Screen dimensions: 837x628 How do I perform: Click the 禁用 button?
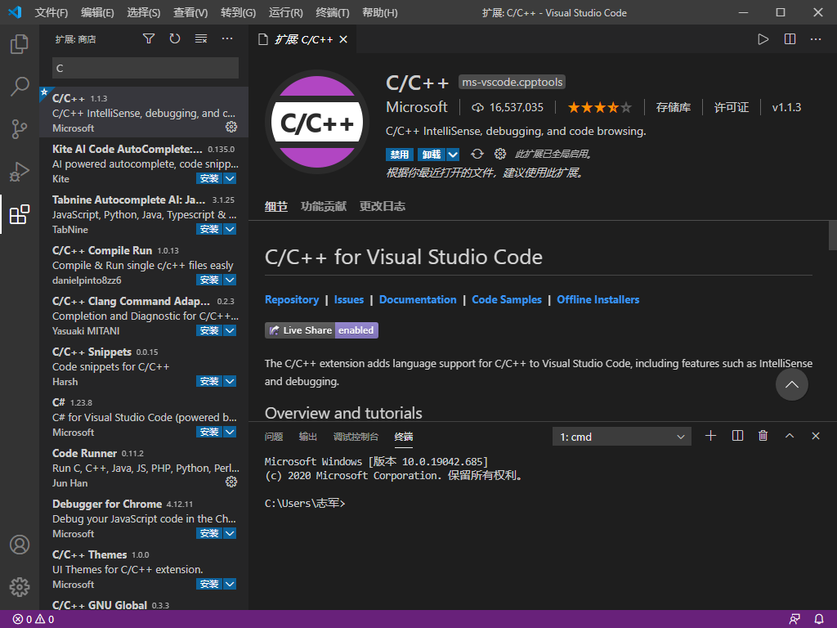(x=400, y=155)
